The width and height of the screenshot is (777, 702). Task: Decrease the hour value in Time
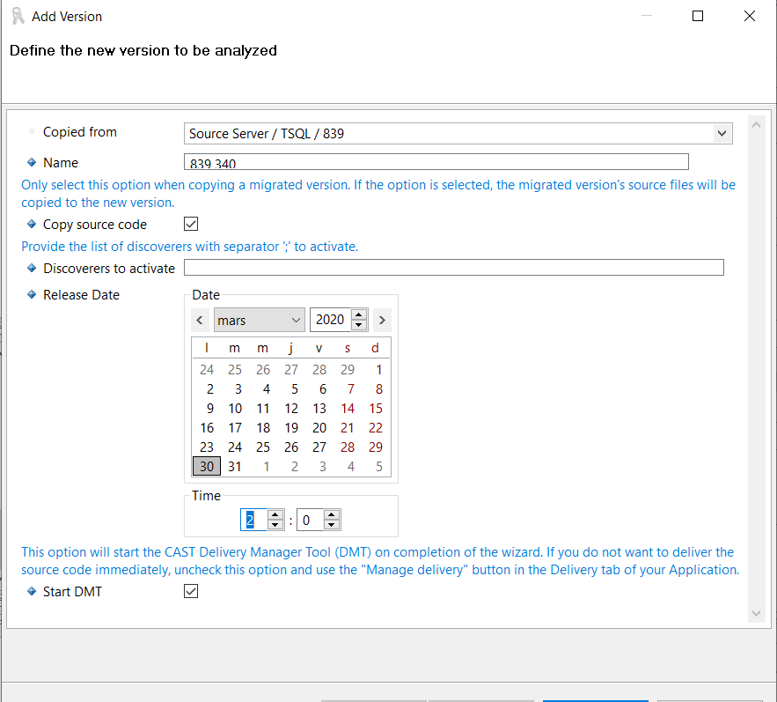(x=275, y=526)
